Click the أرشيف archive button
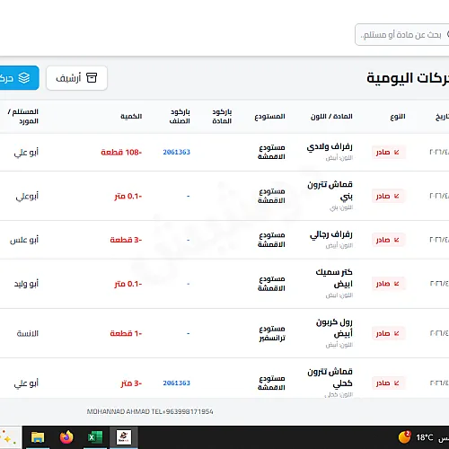Image resolution: width=449 pixels, height=449 pixels. click(x=76, y=78)
